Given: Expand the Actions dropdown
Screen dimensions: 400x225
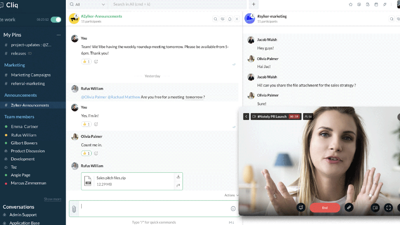Looking at the screenshot, I should click(231, 195).
